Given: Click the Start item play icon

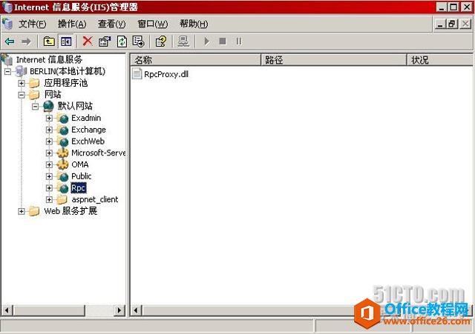Looking at the screenshot, I should click(206, 41).
